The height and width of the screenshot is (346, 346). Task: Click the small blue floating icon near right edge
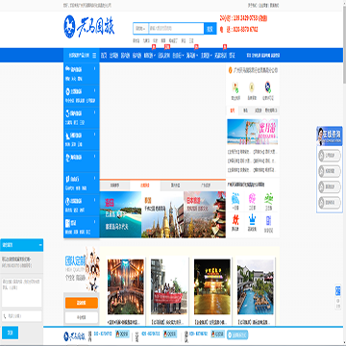pyautogui.click(x=337, y=291)
